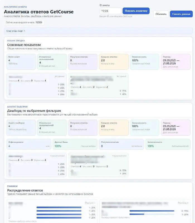Click the Обновить button
195x223 pixels.
161,14
